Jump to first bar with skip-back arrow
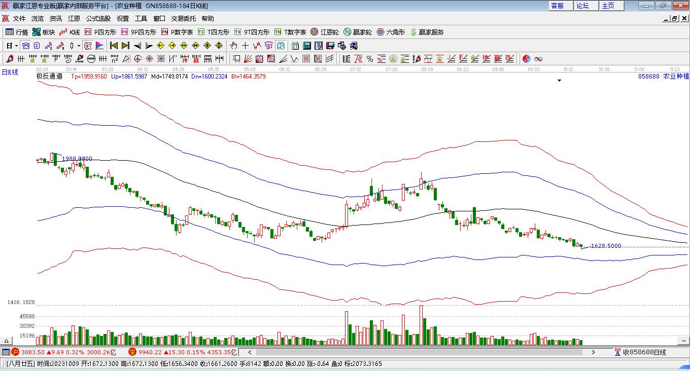This screenshot has height=371, width=690. coord(114,46)
